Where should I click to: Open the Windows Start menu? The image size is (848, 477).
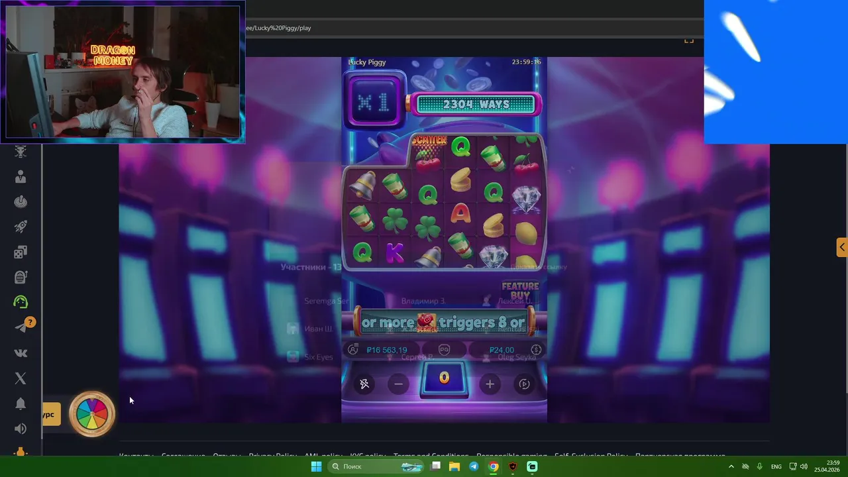[x=317, y=466]
